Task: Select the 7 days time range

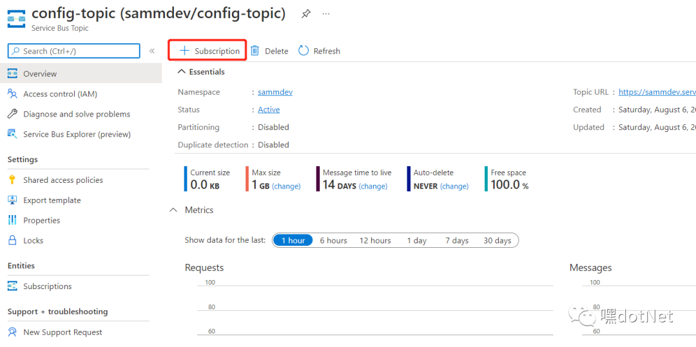Action: click(457, 241)
